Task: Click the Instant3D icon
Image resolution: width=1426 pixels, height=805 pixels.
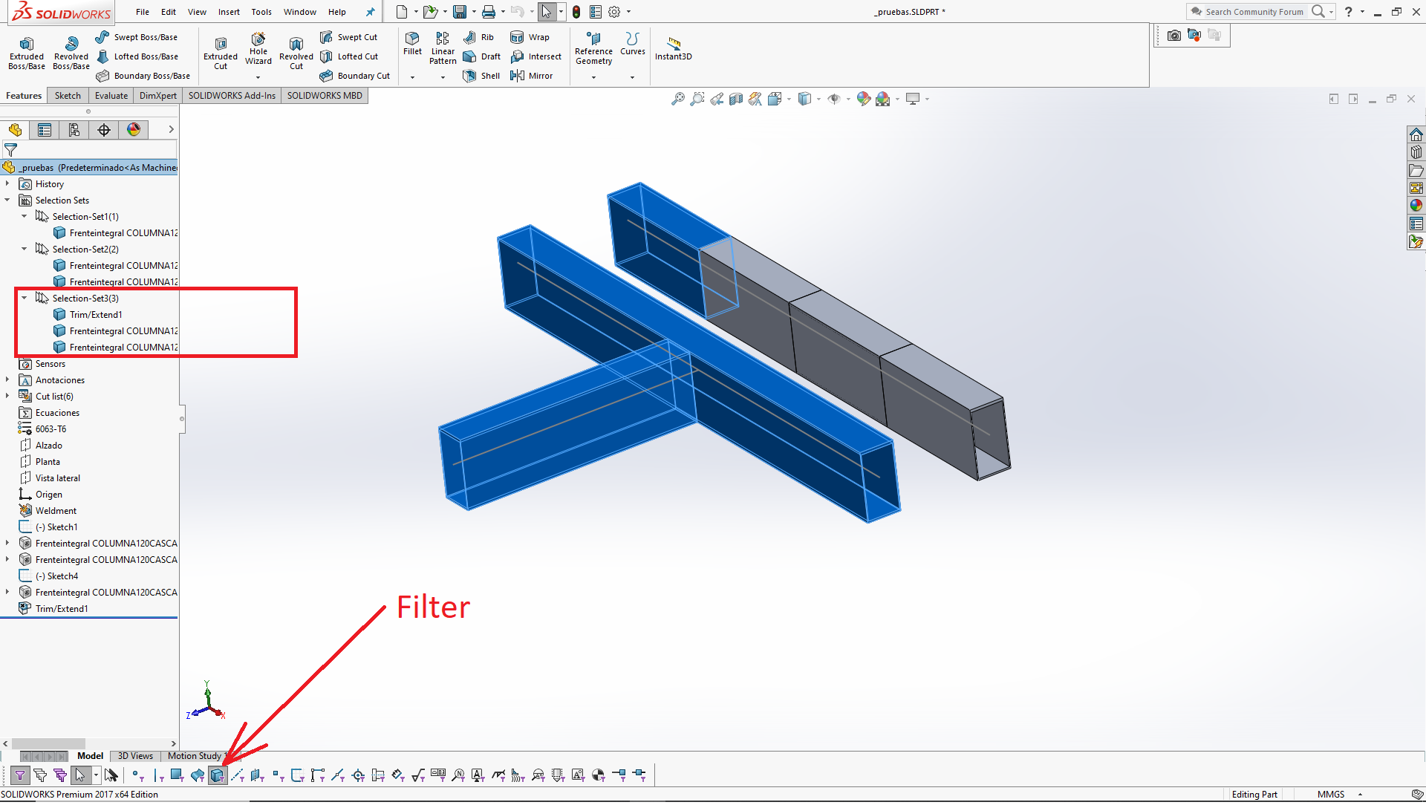Action: [x=673, y=48]
